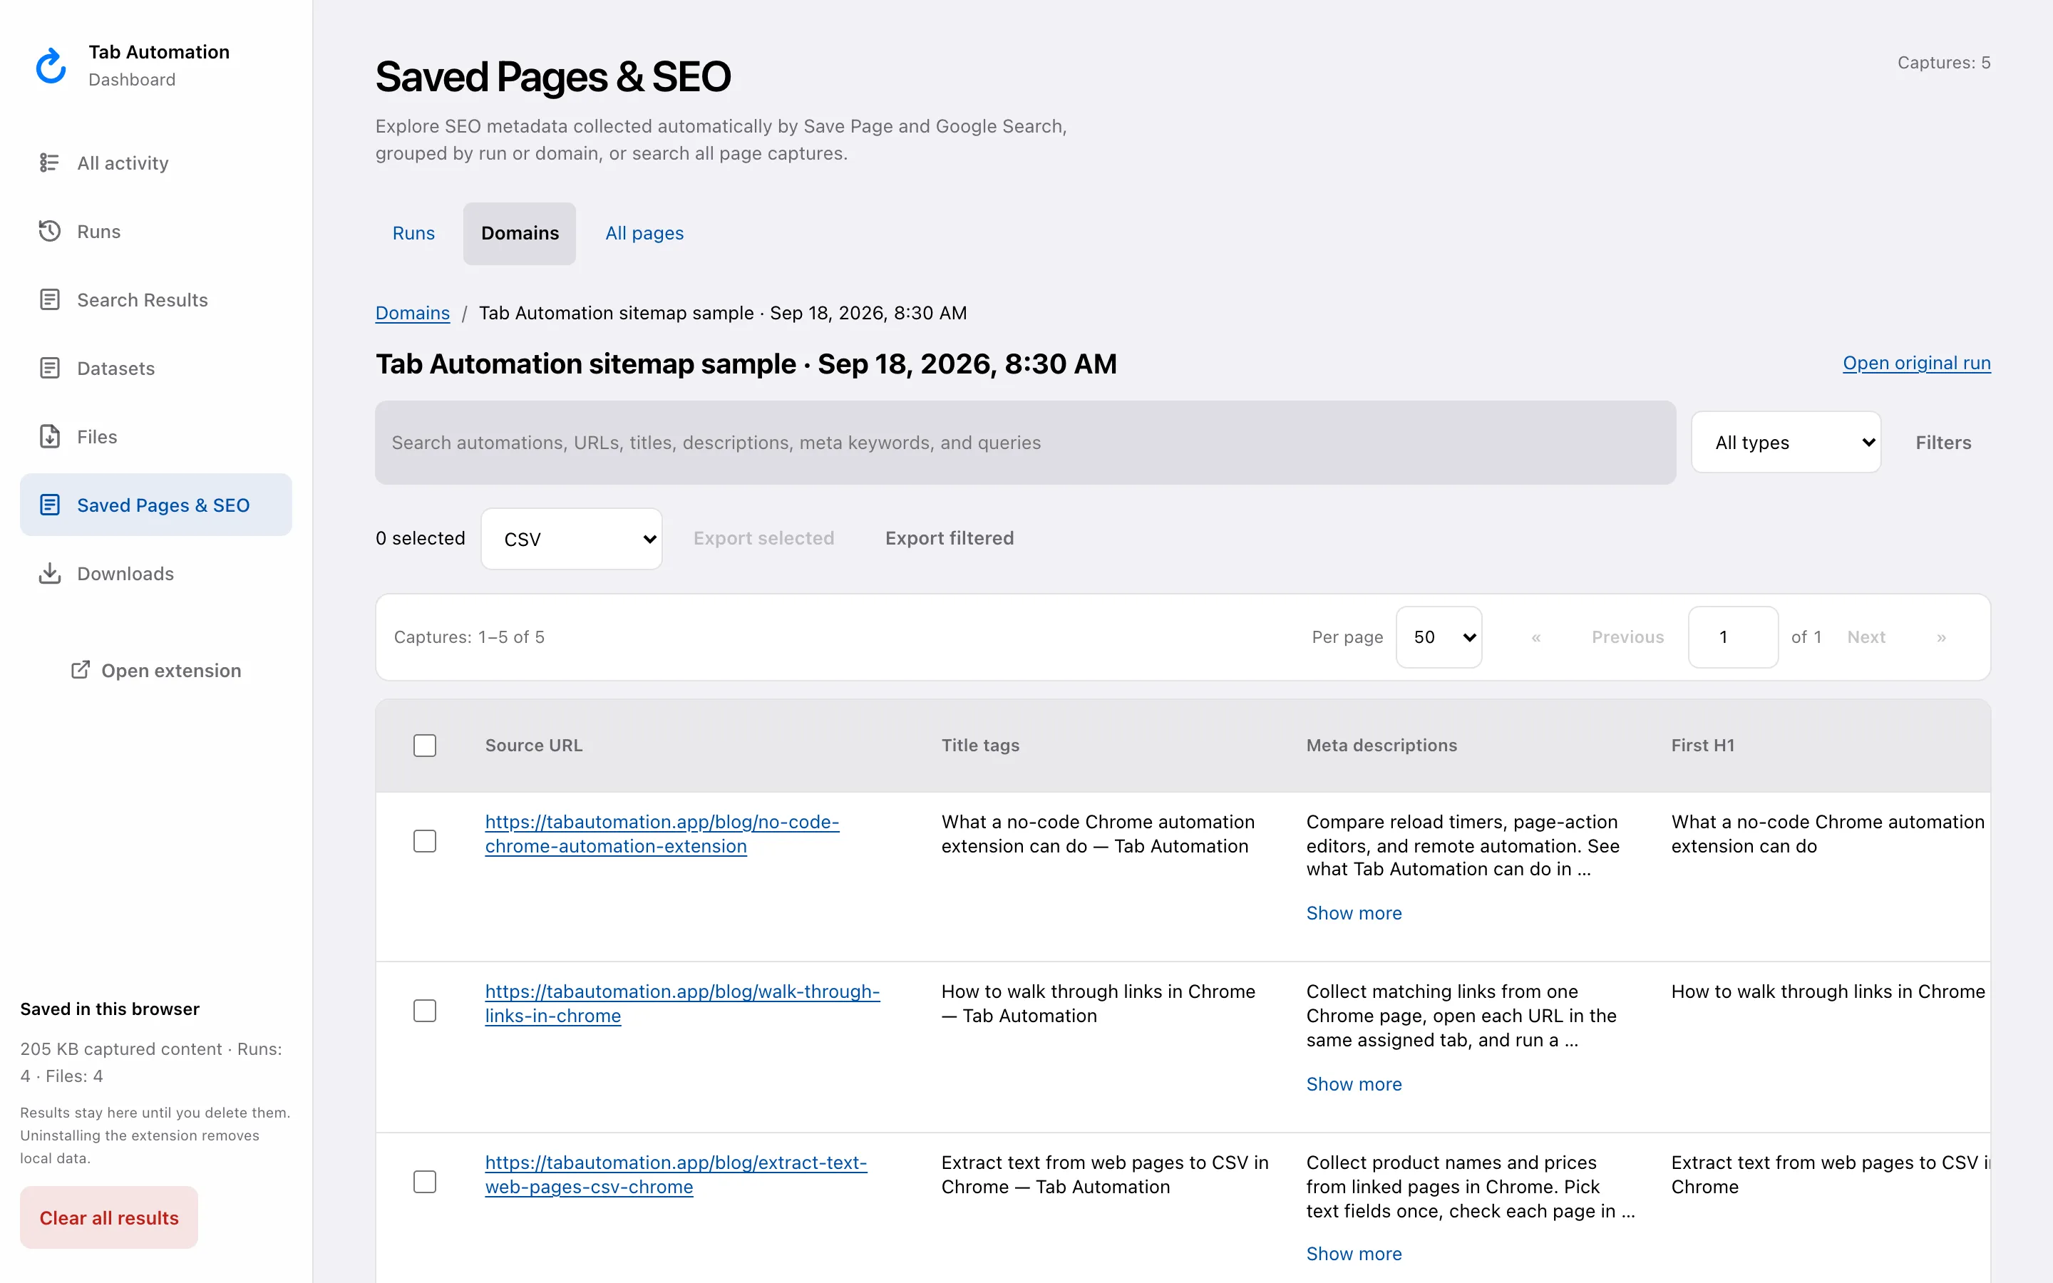
Task: Click the Saved in this browser heading
Action: tap(110, 1009)
